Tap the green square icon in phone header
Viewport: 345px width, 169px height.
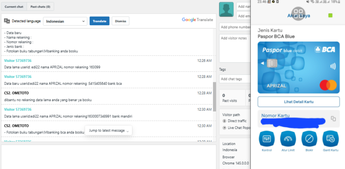coord(330,16)
